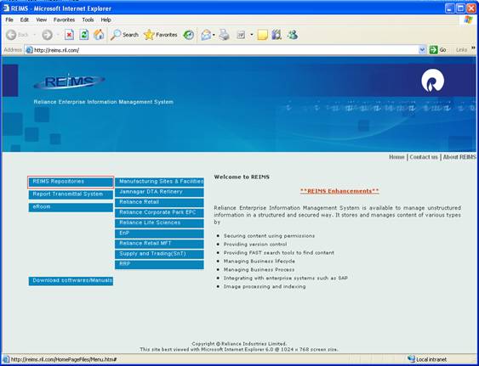Click the Reliance logo in the banner
The image size is (479, 366).
[432, 80]
